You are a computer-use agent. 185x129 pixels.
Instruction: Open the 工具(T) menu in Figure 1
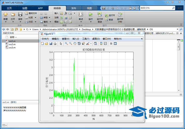pos(86,39)
